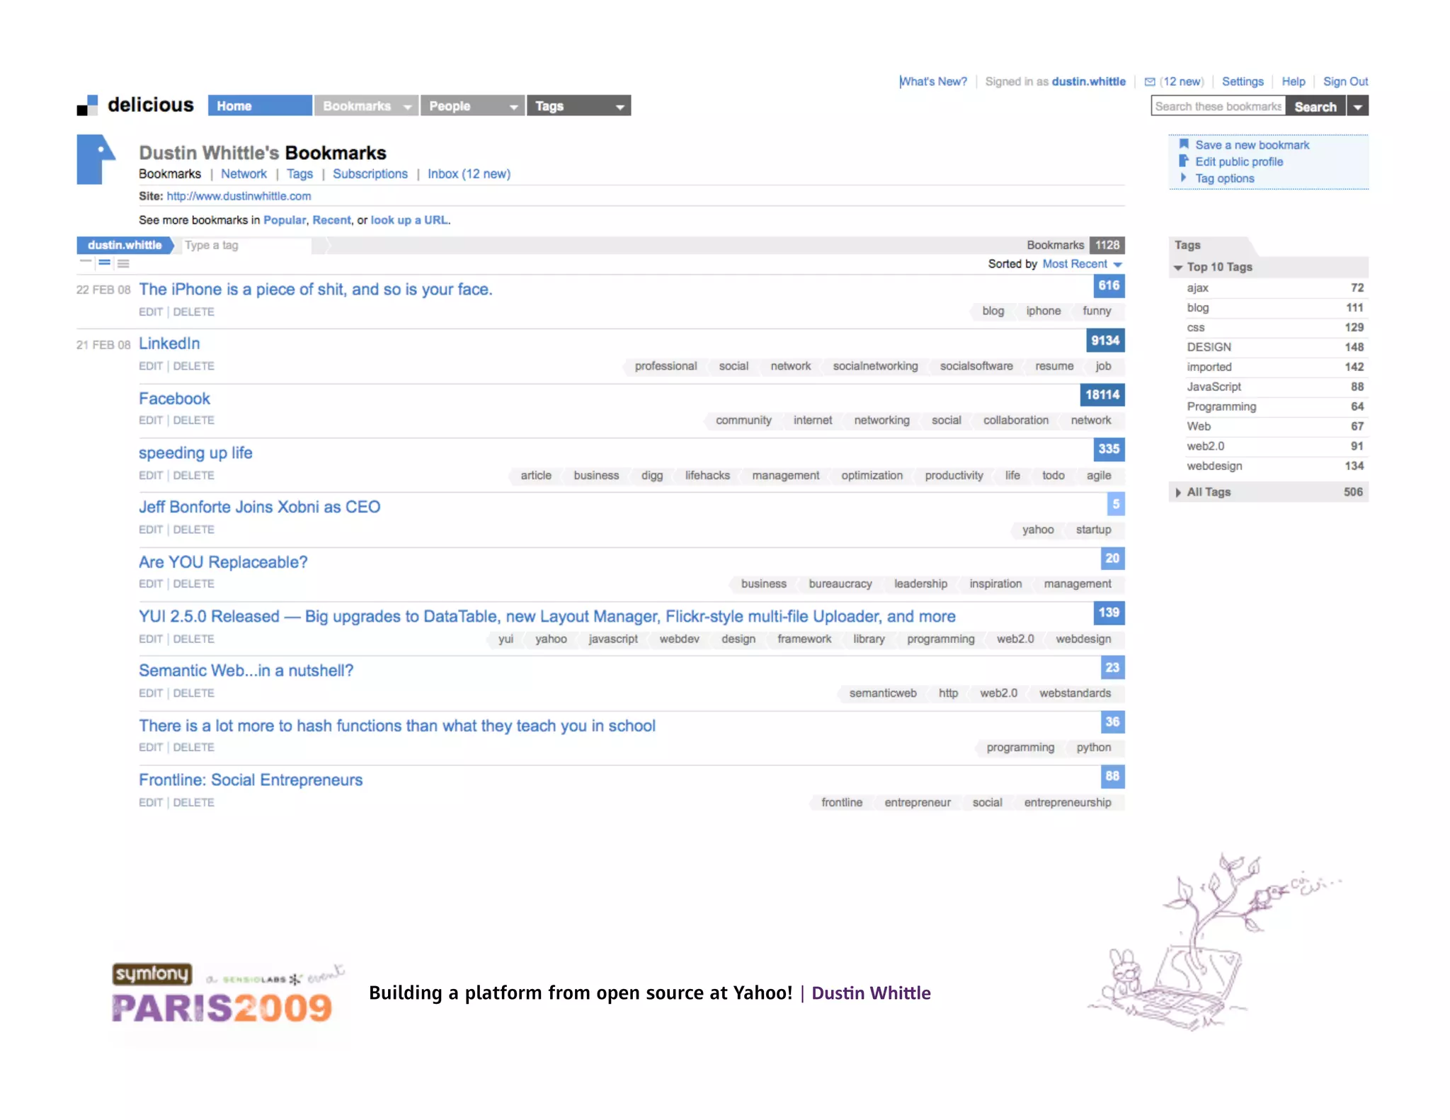This screenshot has height=1120, width=1450.
Task: Open the Most Recent sort dropdown
Action: (x=1081, y=264)
